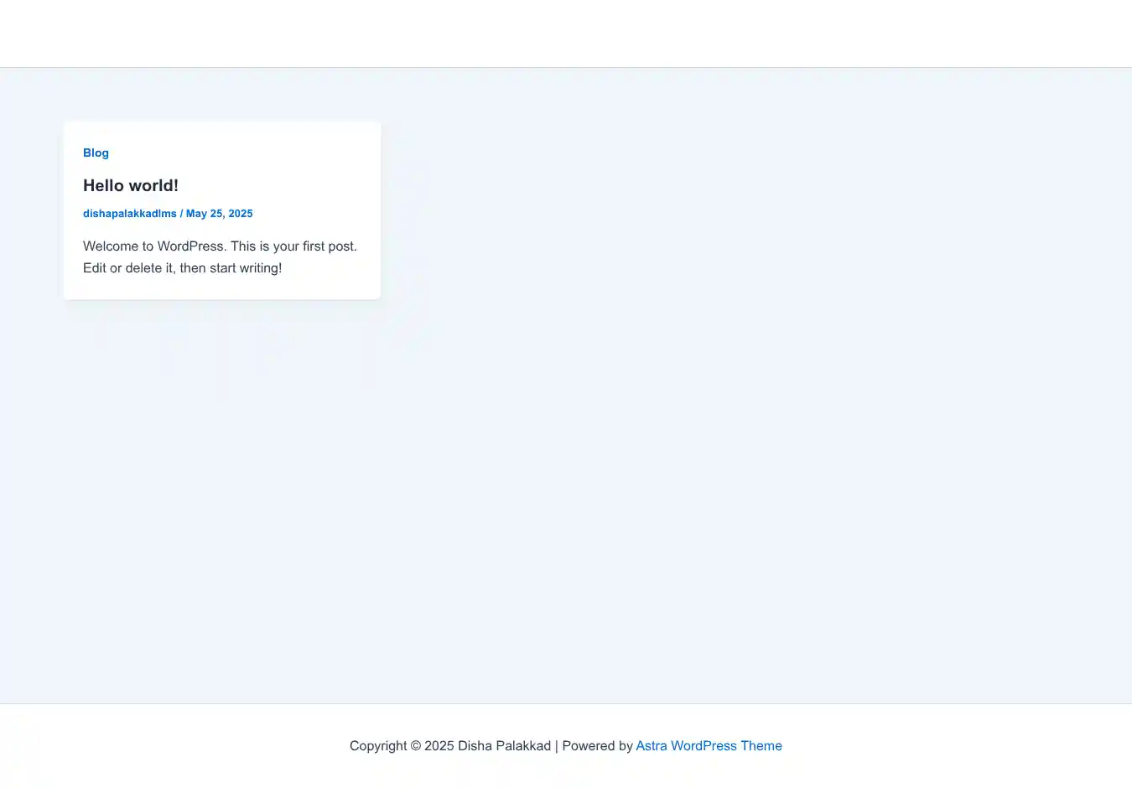Viewport: 1132px width, 788px height.
Task: Click the slash separator between author and date
Action: click(181, 214)
